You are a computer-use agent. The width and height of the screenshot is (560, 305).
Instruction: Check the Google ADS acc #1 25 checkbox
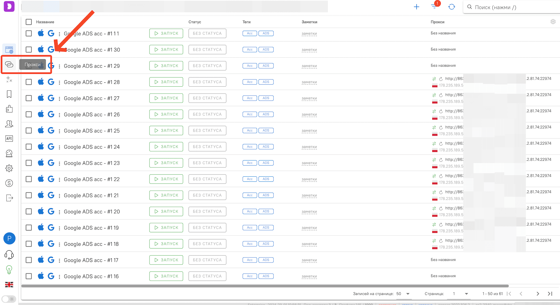point(29,131)
